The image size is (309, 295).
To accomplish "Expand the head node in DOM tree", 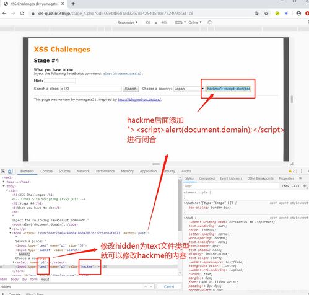I will click(x=4, y=182).
